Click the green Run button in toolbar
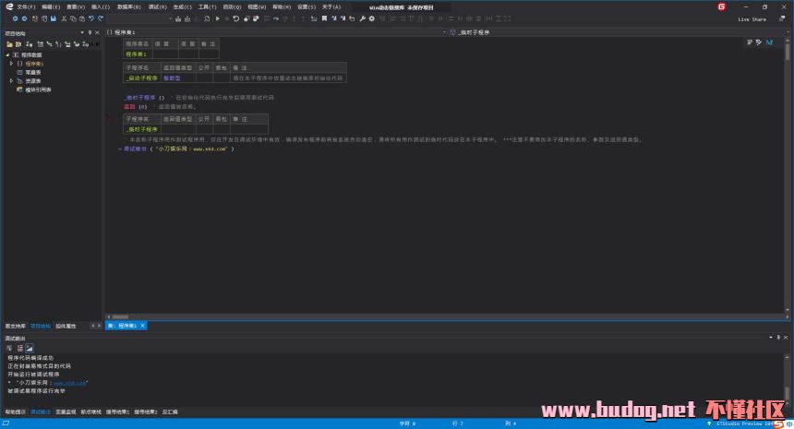Viewport: 794px width, 429px height. click(x=217, y=18)
